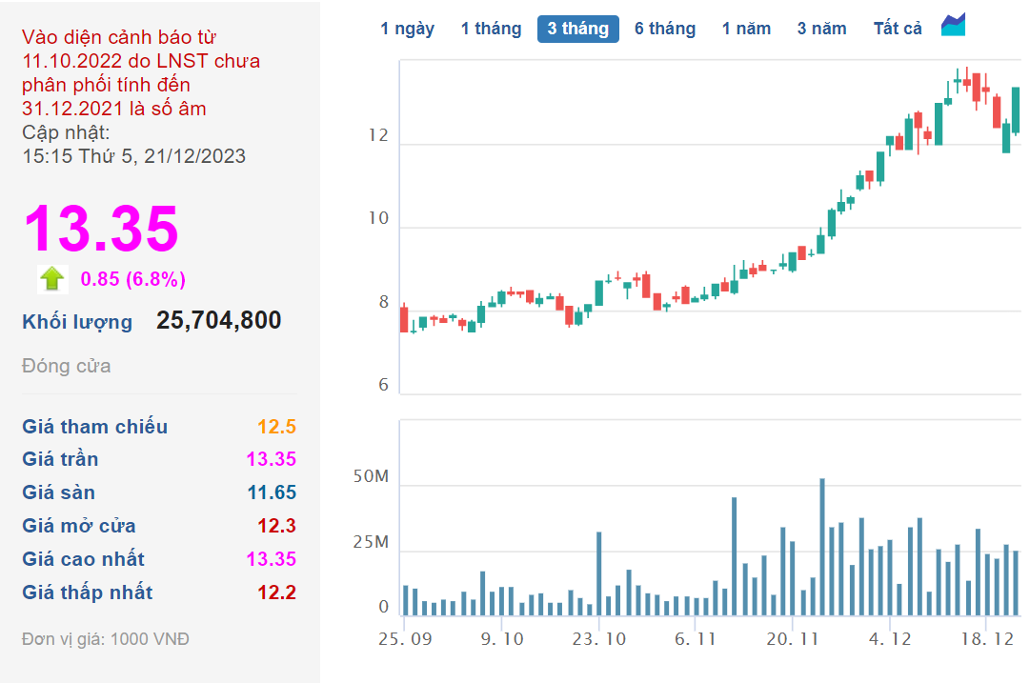Switch to the 1 tháng chart range

click(x=491, y=29)
